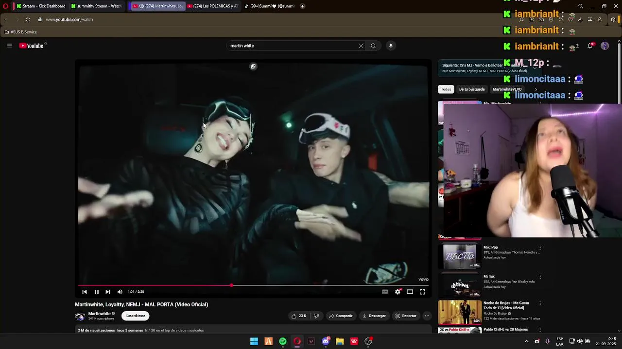The image size is (622, 349).
Task: Play the previous video
Action: (85, 292)
